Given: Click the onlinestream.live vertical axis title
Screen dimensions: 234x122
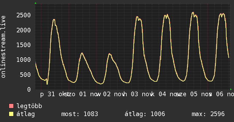Looking at the screenshot, I should click(3, 47).
